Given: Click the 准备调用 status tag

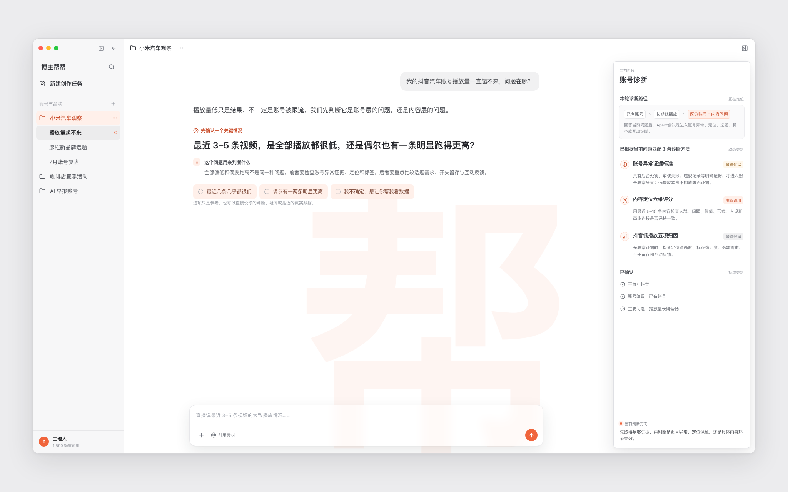Looking at the screenshot, I should 733,200.
